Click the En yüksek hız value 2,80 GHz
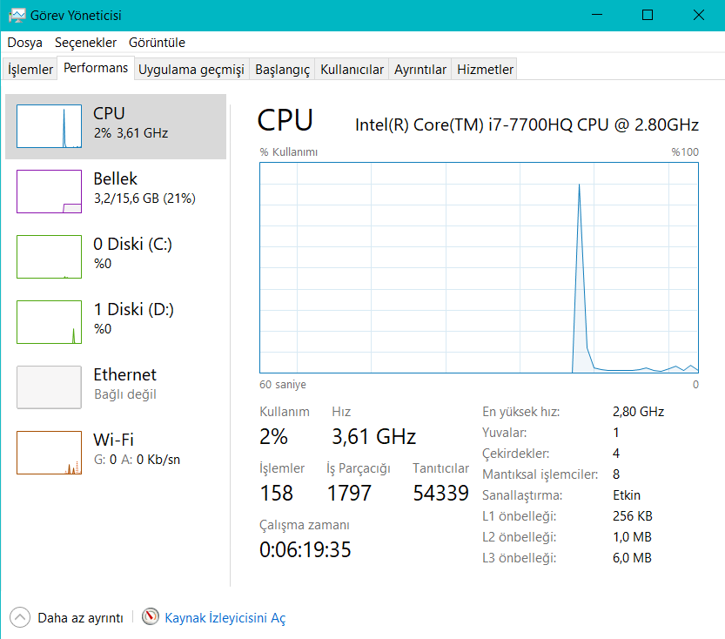Screen dimensions: 725x639 [638, 412]
